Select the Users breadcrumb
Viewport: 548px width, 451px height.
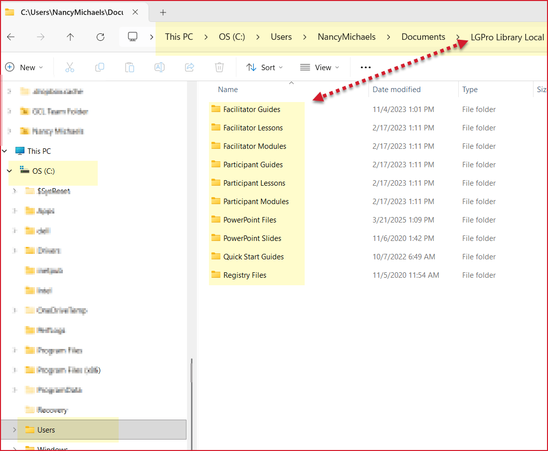click(281, 37)
